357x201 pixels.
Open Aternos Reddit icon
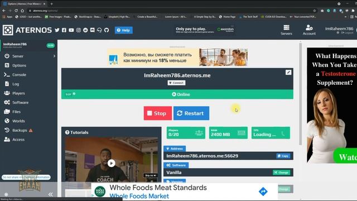[x=85, y=30]
